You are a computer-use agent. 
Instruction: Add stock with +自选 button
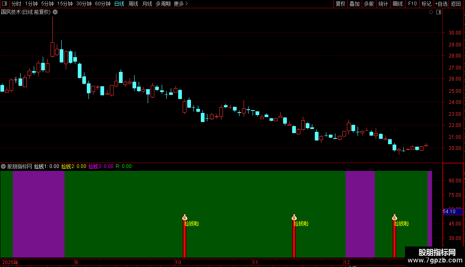click(441, 4)
